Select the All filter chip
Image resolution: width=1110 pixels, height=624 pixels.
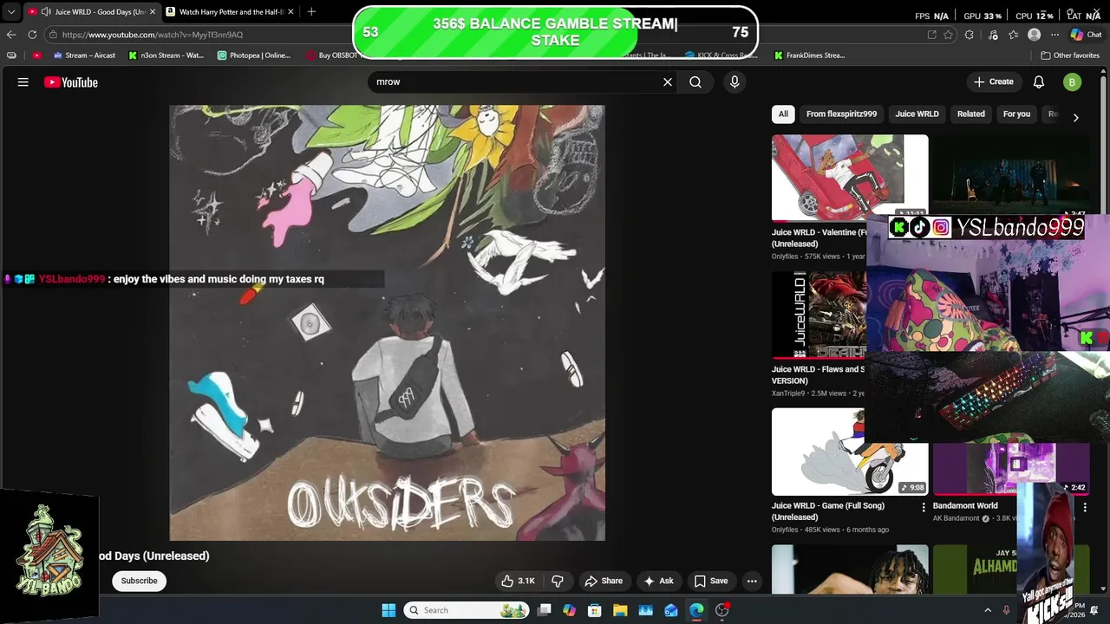(783, 114)
